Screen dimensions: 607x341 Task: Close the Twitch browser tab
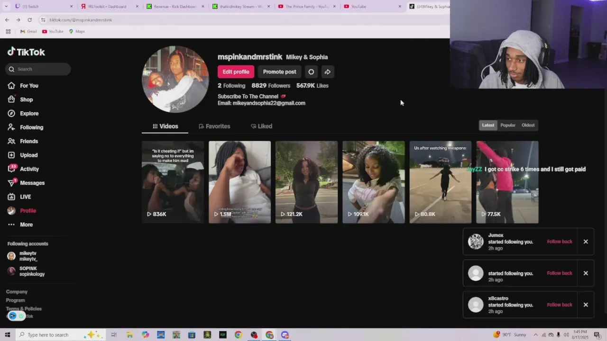pos(72,7)
